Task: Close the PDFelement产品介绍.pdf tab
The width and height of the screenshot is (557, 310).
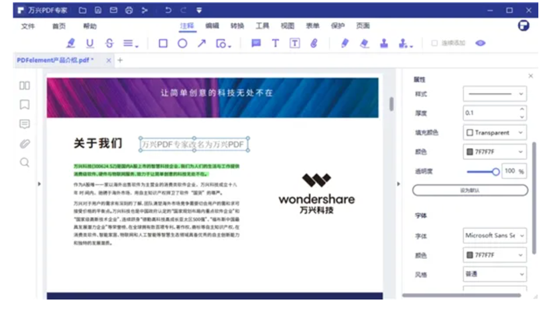Action: [109, 60]
